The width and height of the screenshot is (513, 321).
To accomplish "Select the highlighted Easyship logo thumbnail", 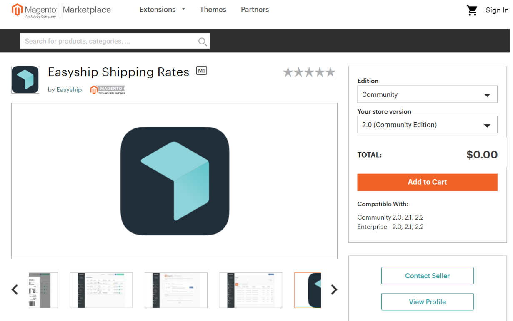I will coord(308,290).
